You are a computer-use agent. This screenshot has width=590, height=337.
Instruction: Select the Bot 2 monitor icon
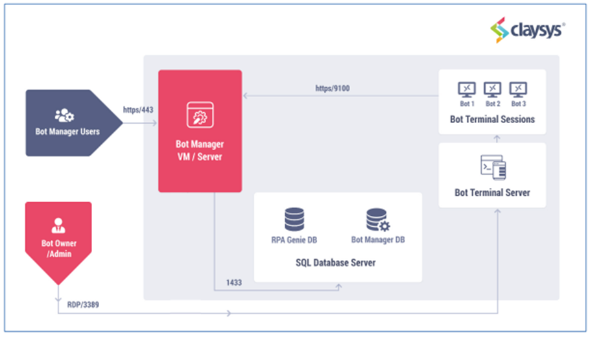[493, 90]
